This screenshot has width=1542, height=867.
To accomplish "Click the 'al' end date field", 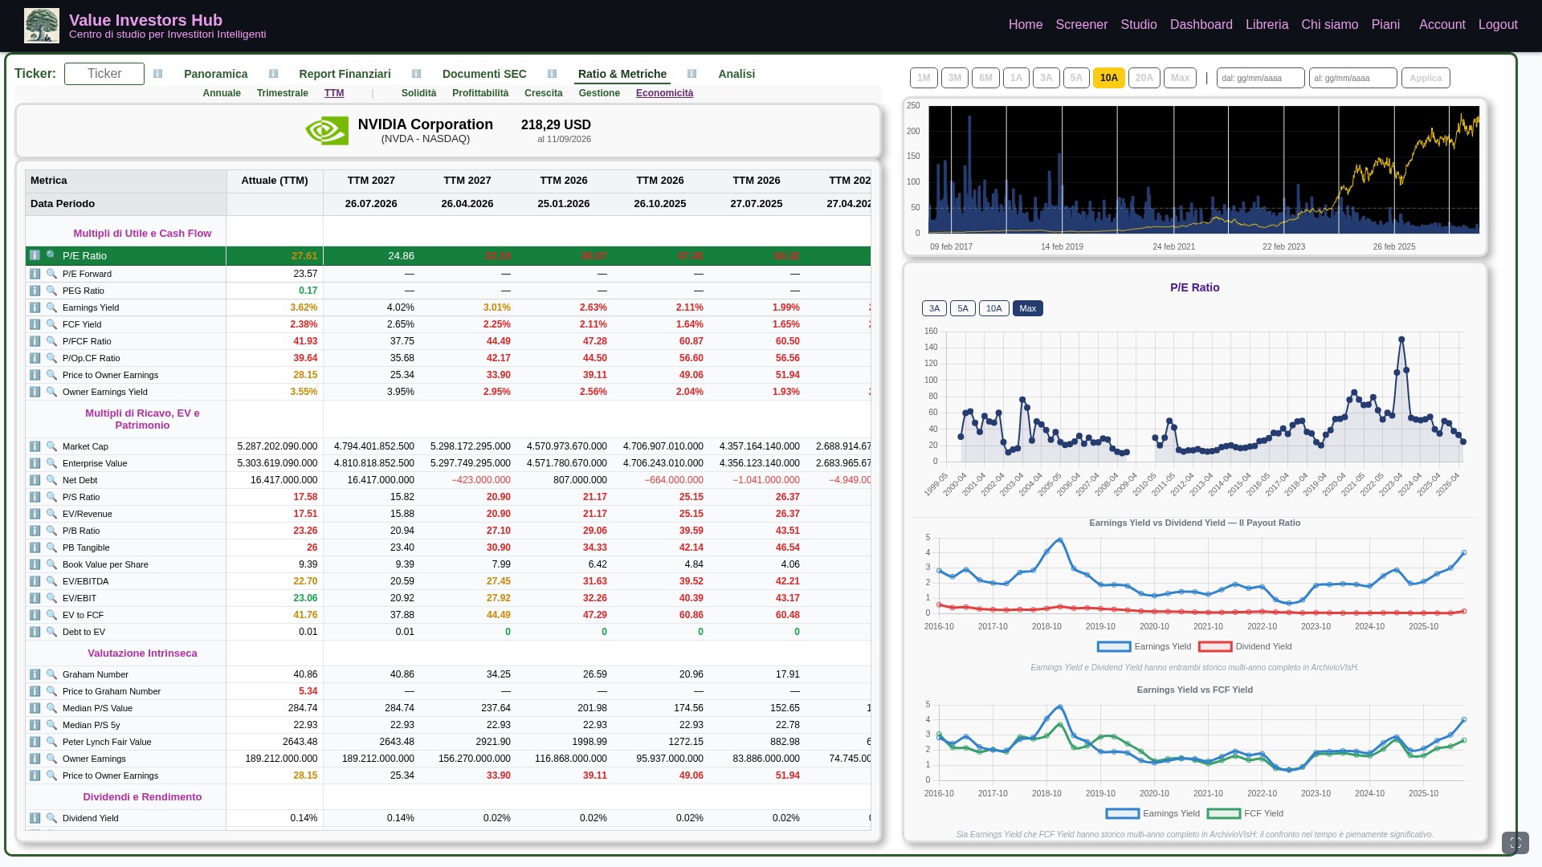I will pyautogui.click(x=1353, y=78).
